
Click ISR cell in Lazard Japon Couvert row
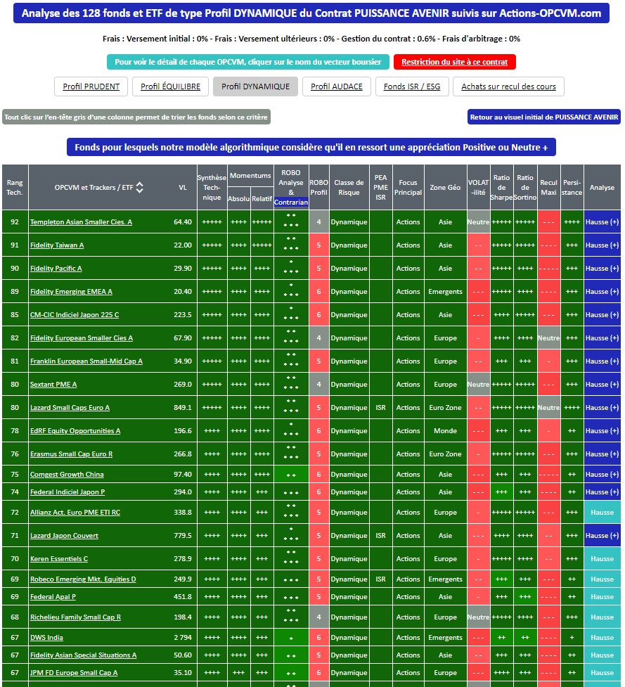click(x=380, y=536)
